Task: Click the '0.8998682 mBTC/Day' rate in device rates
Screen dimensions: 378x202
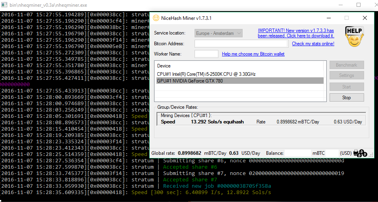Action: (298, 122)
